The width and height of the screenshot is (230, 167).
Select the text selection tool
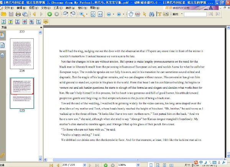[x=159, y=14]
